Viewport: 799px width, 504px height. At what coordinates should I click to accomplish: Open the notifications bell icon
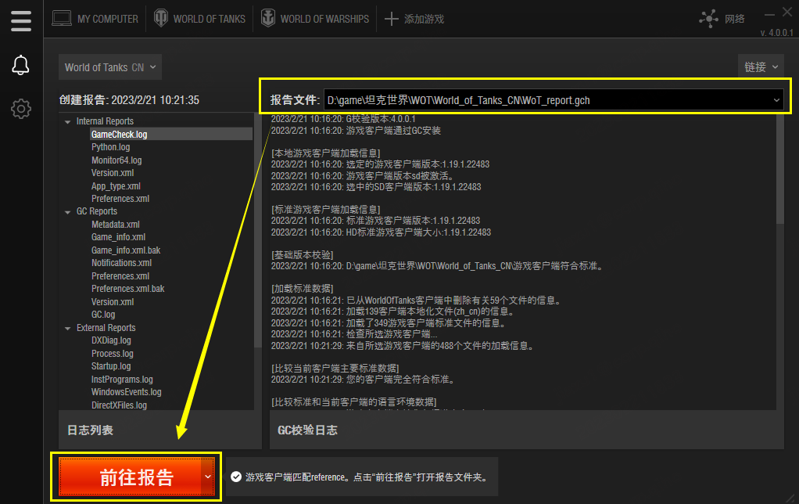(x=21, y=66)
